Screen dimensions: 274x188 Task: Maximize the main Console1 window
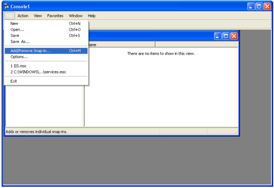click(259, 7)
